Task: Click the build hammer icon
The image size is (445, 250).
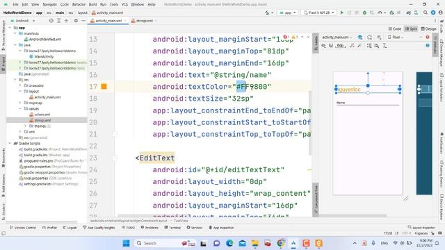Action: pos(267,12)
